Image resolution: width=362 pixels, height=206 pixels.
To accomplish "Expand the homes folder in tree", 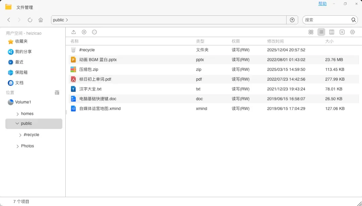I will (18, 114).
